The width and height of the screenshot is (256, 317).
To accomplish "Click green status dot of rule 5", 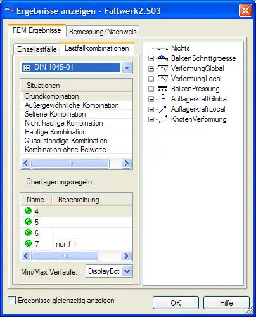I will (x=29, y=222).
